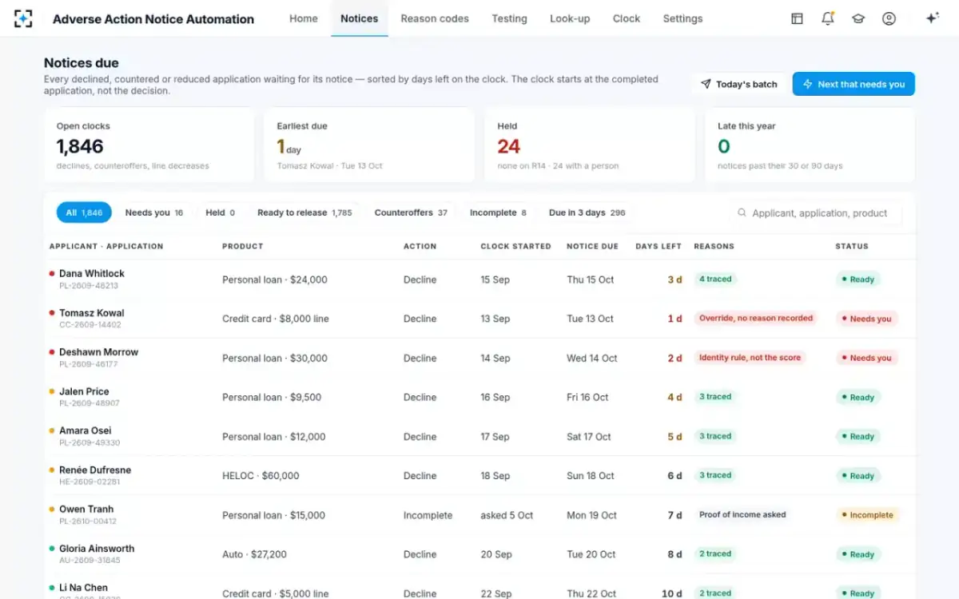This screenshot has width=959, height=599.
Task: Click 2 traced badge for Gloria Ainsworth
Action: point(715,553)
